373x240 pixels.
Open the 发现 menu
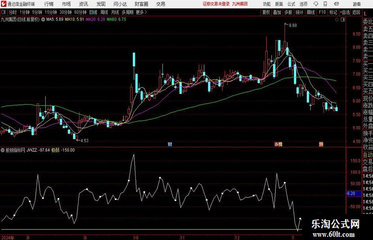(101, 4)
